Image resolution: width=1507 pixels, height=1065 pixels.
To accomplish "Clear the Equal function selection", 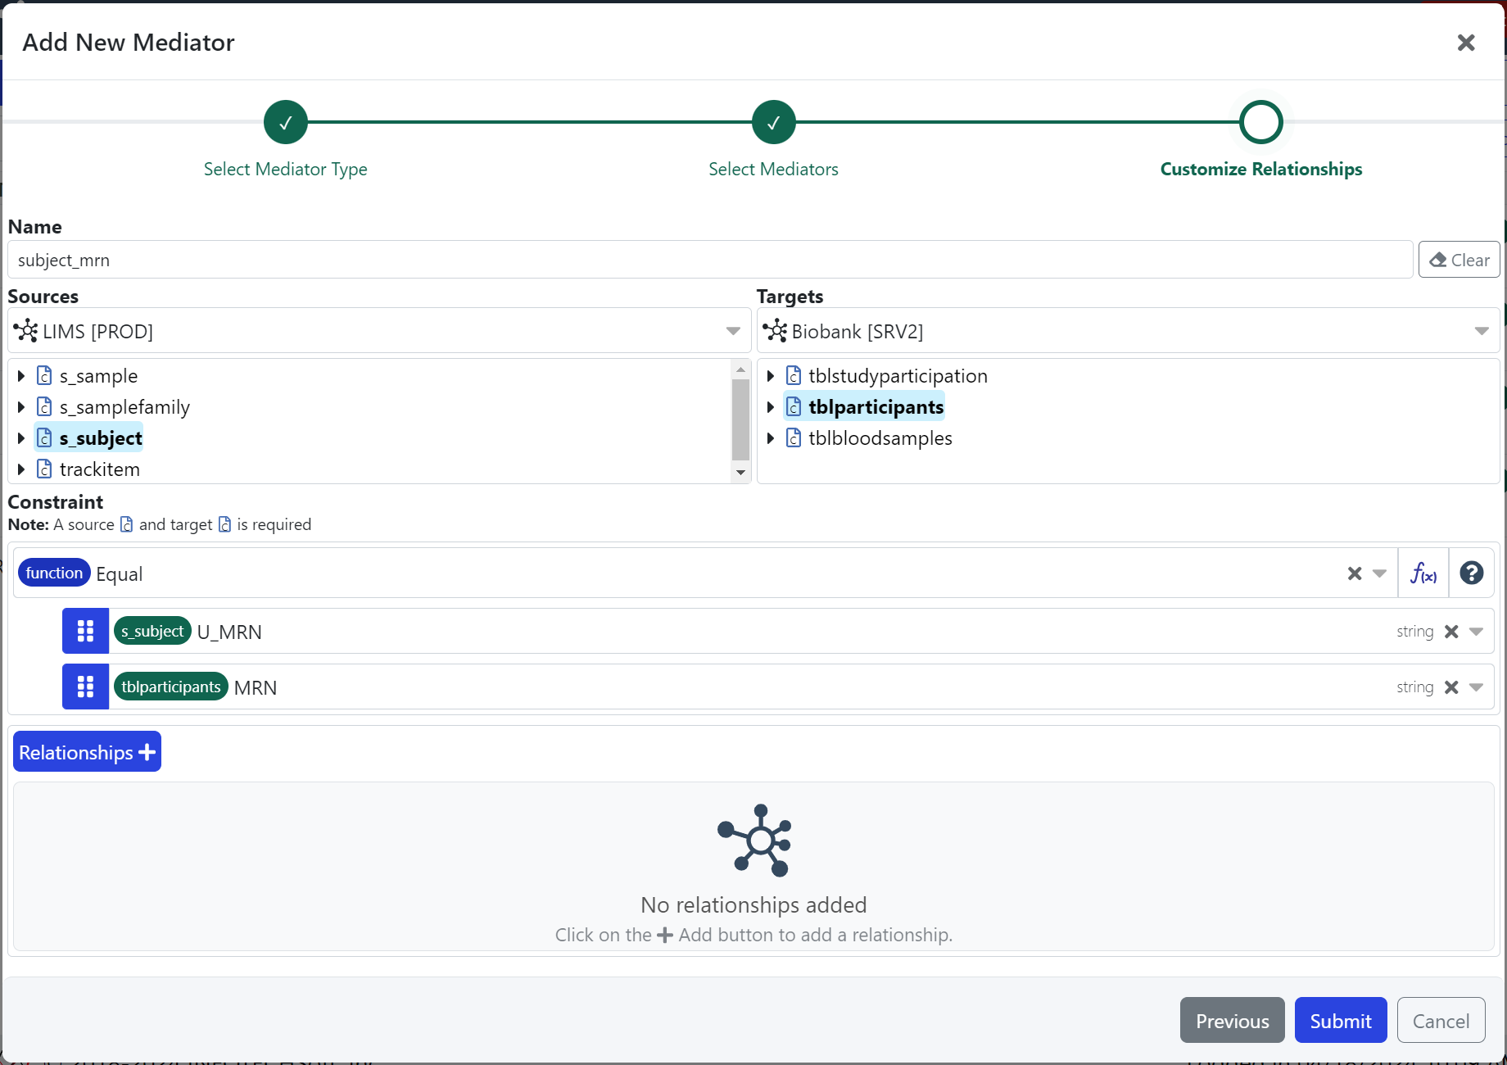I will 1355,573.
